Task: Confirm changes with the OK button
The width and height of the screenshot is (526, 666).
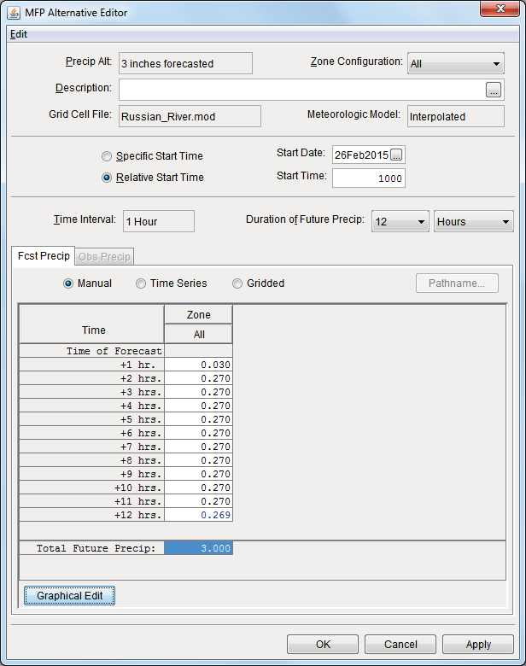Action: click(x=322, y=645)
